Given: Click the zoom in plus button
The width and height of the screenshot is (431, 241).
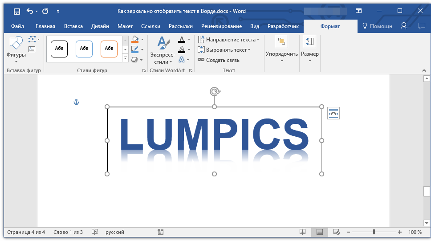Looking at the screenshot, I should 400,232.
